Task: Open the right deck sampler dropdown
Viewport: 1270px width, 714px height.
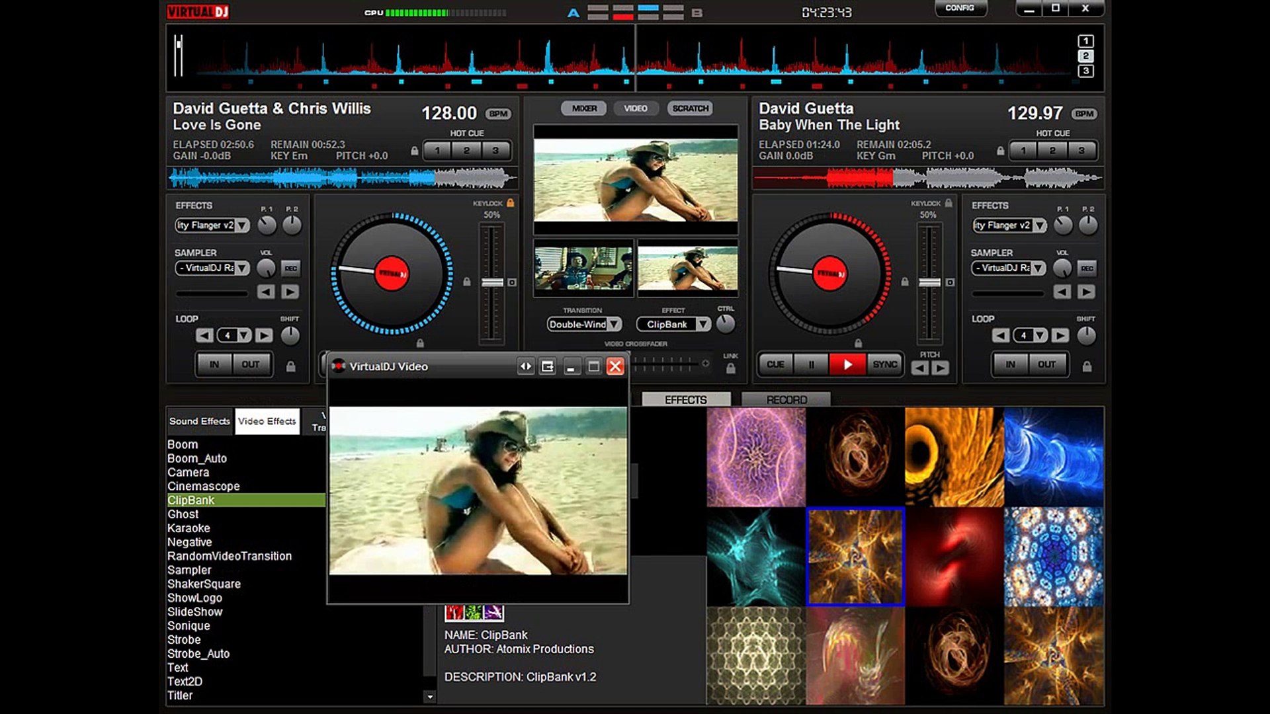Action: pos(1038,268)
